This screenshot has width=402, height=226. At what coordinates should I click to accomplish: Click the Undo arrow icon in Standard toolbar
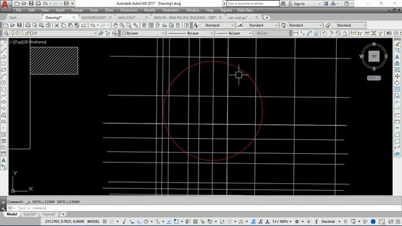click(93, 25)
